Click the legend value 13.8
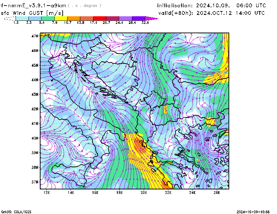The width and height of the screenshot is (277, 214). click(x=81, y=23)
